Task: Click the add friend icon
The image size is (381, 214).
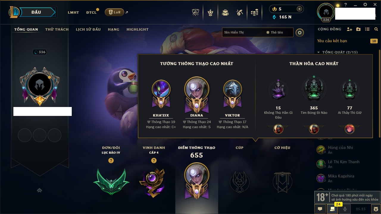Action: pyautogui.click(x=349, y=29)
